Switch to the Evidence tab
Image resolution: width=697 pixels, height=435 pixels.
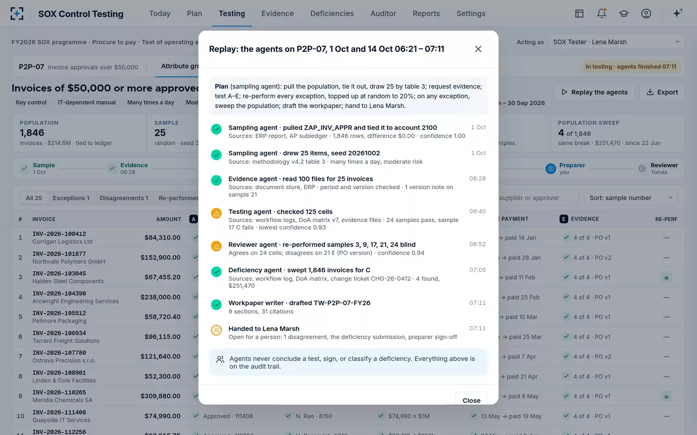(277, 14)
